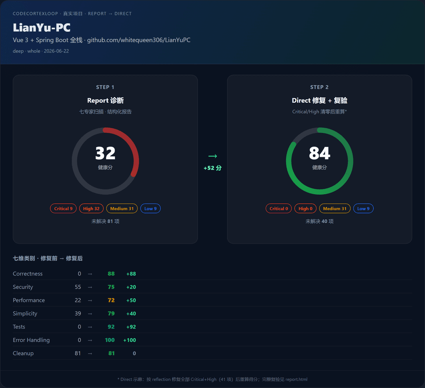Click the red 32 health score ring
This screenshot has width=425, height=388.
click(x=105, y=161)
